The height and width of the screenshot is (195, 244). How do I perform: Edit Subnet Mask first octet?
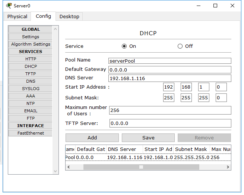point(169,98)
